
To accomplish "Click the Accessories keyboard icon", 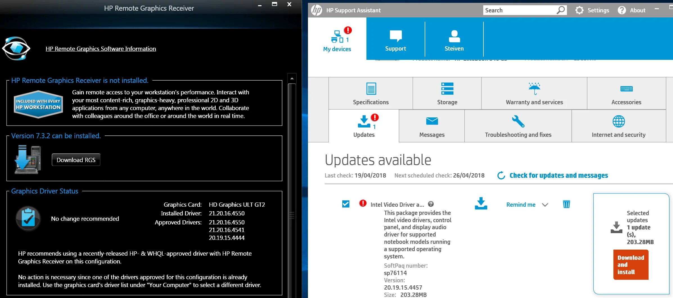I will (627, 89).
